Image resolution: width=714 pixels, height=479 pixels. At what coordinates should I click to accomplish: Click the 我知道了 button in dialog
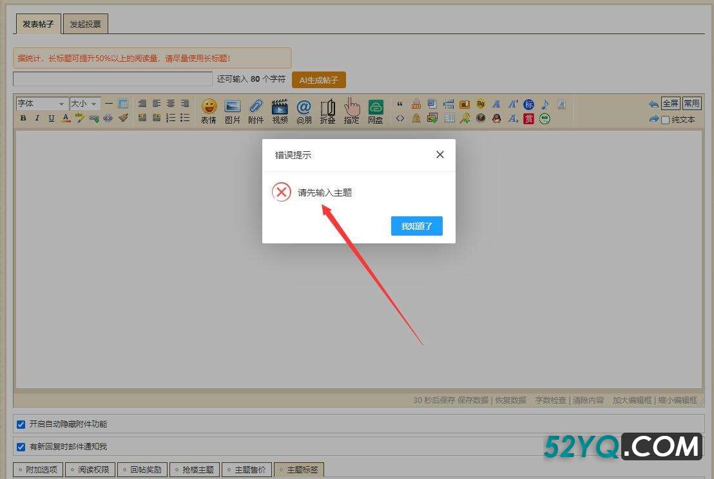416,226
